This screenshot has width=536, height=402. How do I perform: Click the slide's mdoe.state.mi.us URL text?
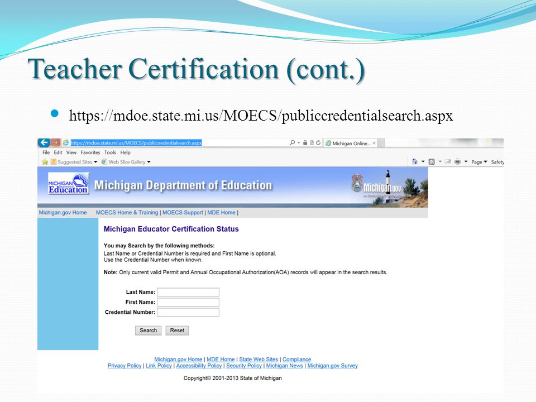261,116
